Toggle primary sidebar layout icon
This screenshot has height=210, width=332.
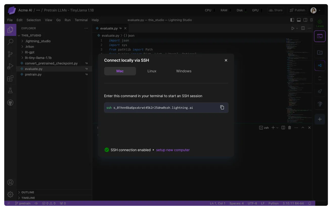coord(292,20)
